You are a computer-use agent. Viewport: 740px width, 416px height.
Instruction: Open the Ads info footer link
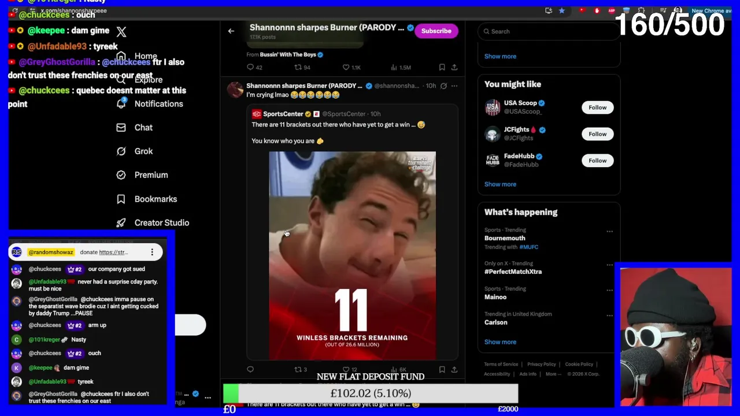coord(528,374)
